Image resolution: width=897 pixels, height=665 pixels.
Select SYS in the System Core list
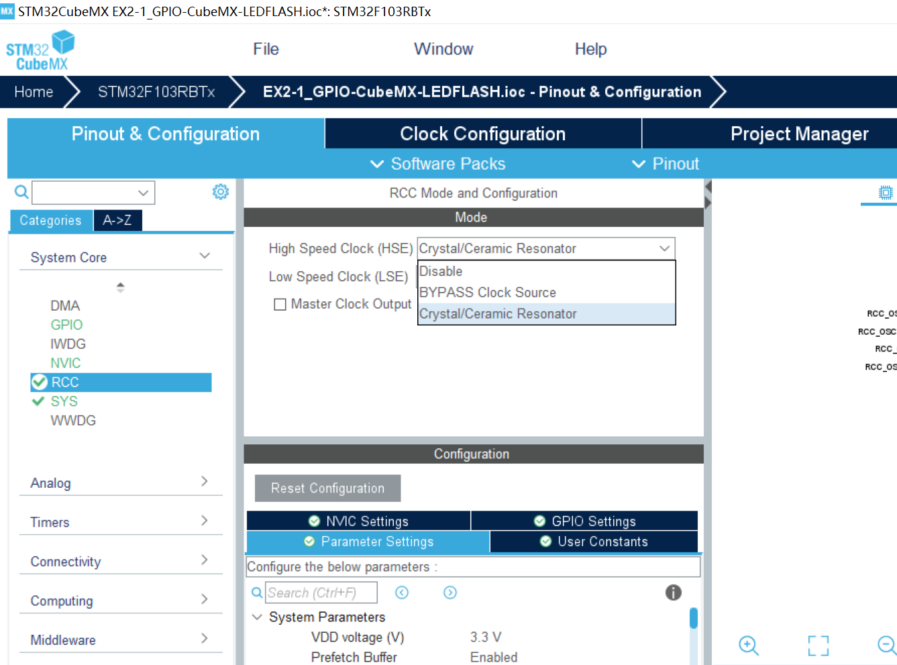[64, 401]
